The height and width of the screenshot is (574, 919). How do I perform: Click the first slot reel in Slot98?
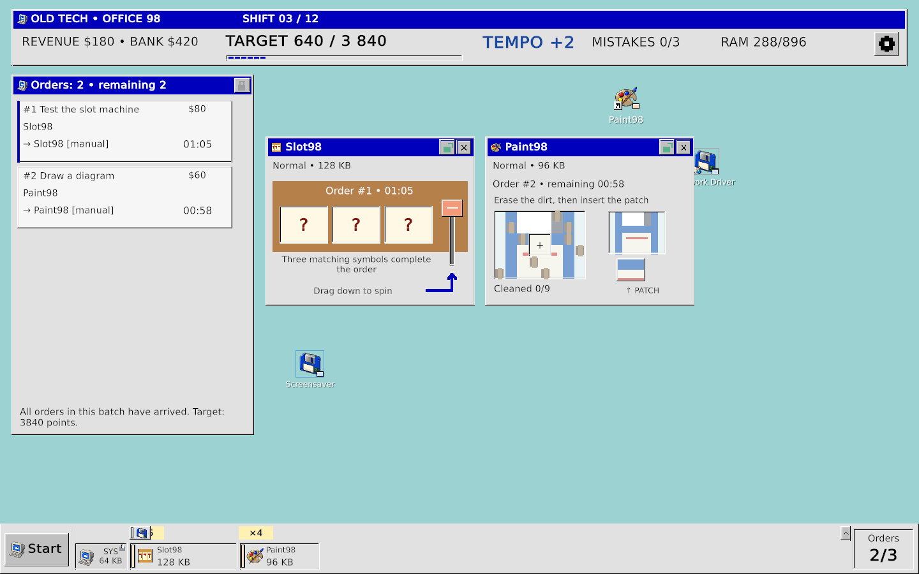click(x=304, y=224)
